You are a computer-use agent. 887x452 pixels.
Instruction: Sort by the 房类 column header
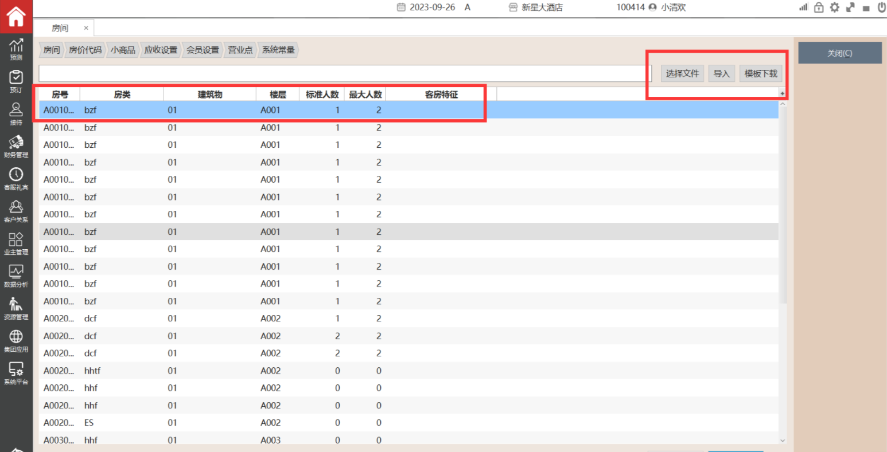(122, 95)
